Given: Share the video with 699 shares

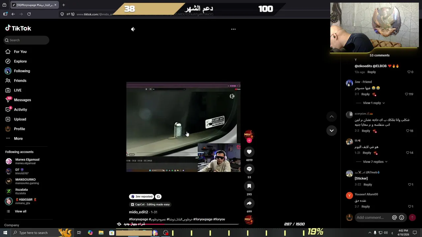Looking at the screenshot, I should [x=249, y=203].
